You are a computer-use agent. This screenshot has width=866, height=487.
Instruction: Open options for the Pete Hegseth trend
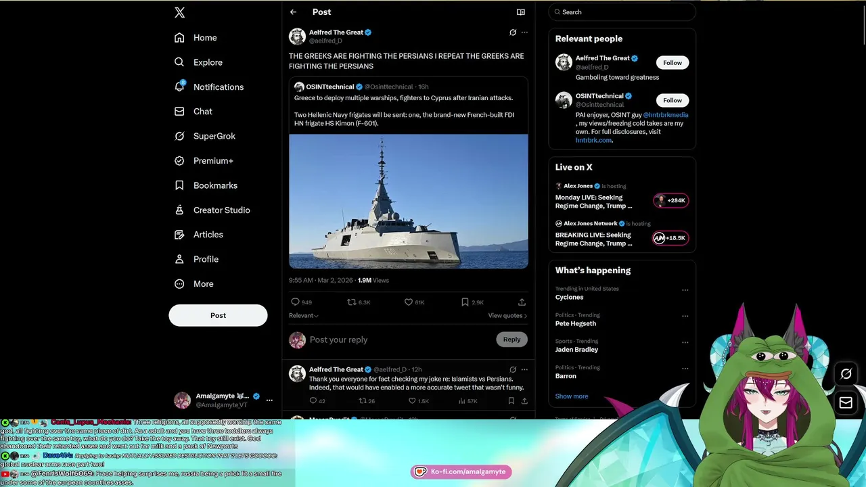[685, 316]
